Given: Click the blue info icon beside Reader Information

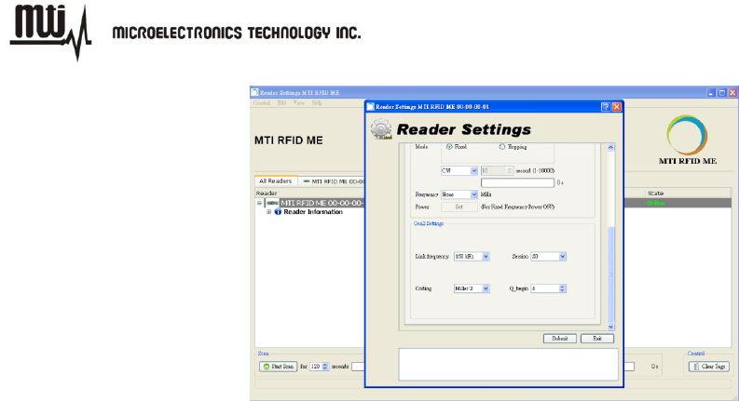Looking at the screenshot, I should pos(278,212).
